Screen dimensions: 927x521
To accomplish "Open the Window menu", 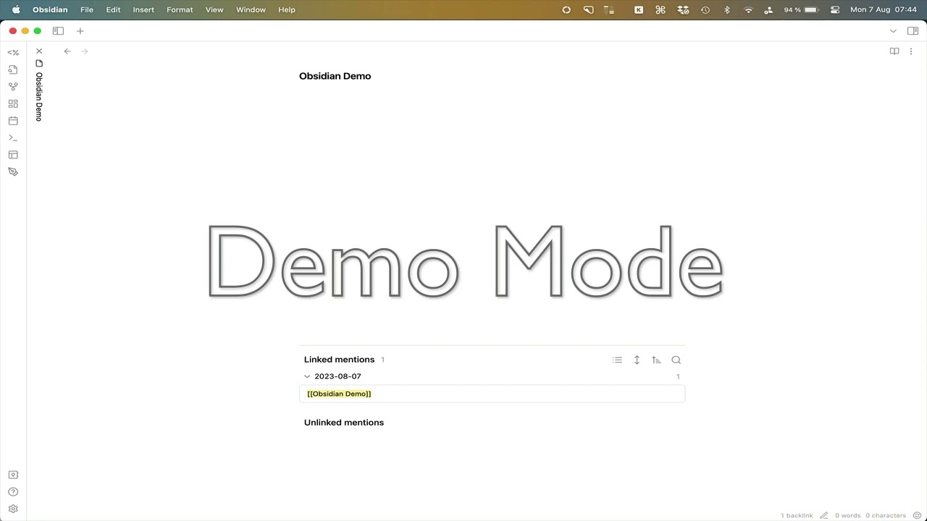I will (251, 9).
